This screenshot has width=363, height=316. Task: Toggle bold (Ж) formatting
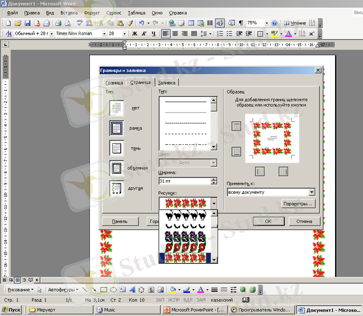click(134, 34)
